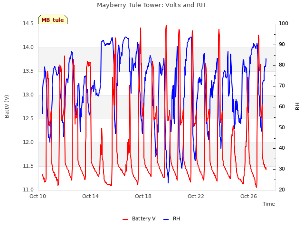Image resolution: width=304 pixels, height=228 pixels.
Task: Click the Oct 10 tick label
Action: (x=38, y=196)
